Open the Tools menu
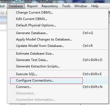110x105 pixels. coord(66,6)
